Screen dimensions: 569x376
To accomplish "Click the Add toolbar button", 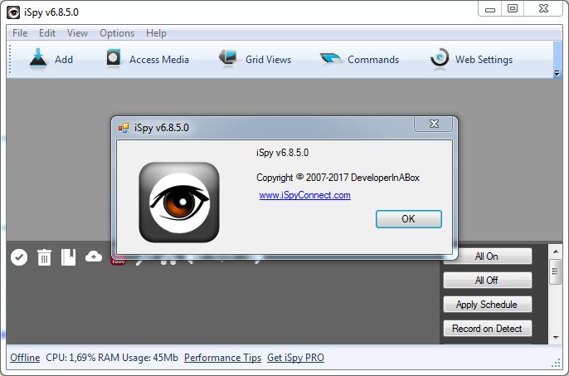I will 51,59.
